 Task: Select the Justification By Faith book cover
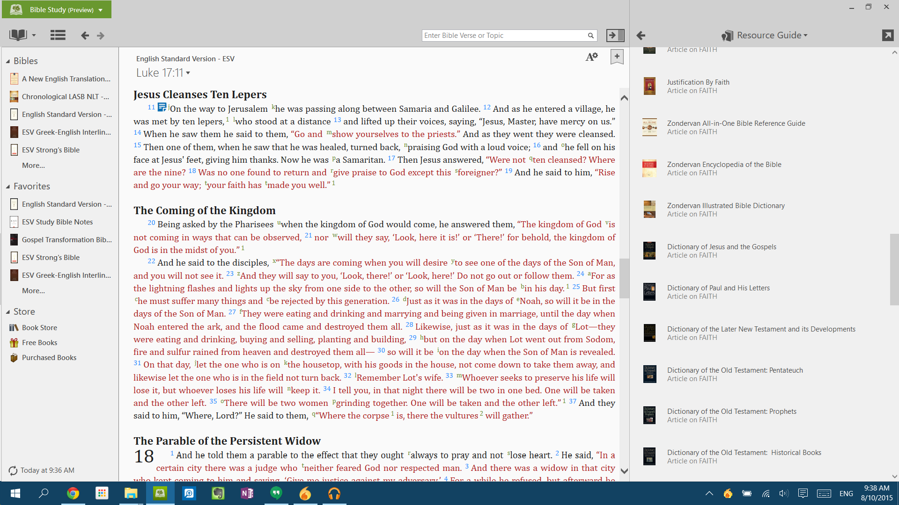pos(649,86)
